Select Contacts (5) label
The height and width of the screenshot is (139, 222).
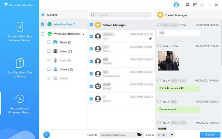66,69
